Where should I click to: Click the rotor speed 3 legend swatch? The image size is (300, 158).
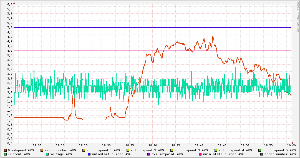(x=172, y=150)
